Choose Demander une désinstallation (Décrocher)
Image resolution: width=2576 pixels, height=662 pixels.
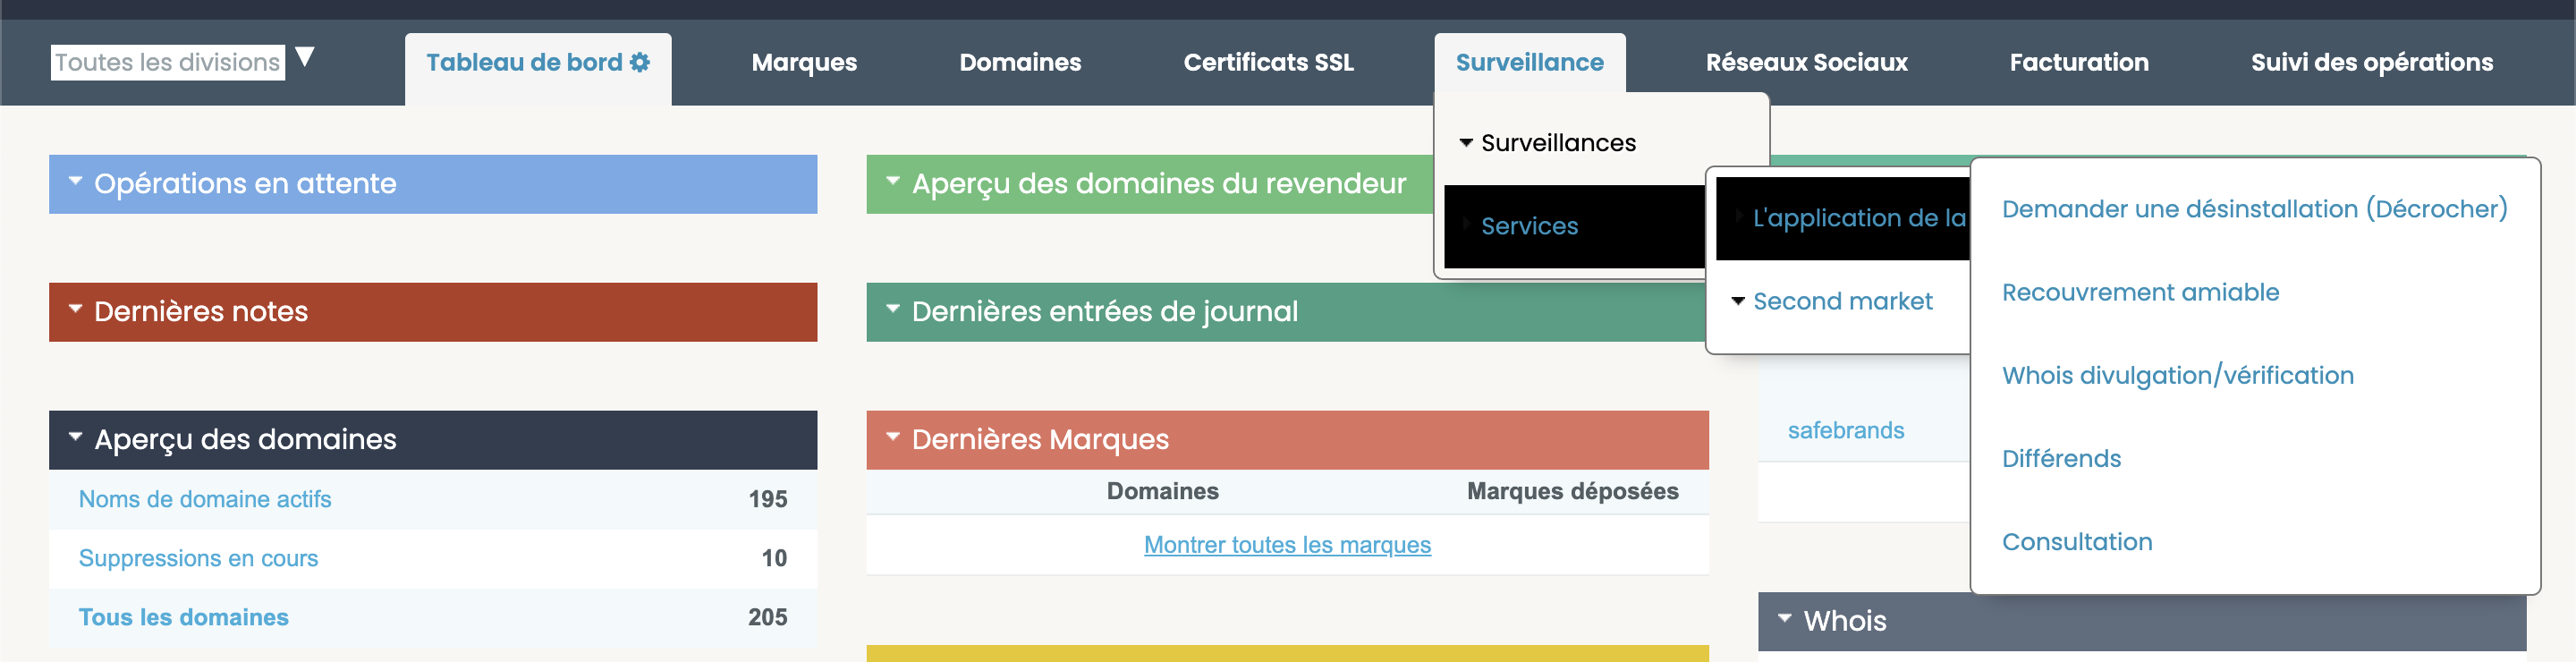click(x=2254, y=209)
